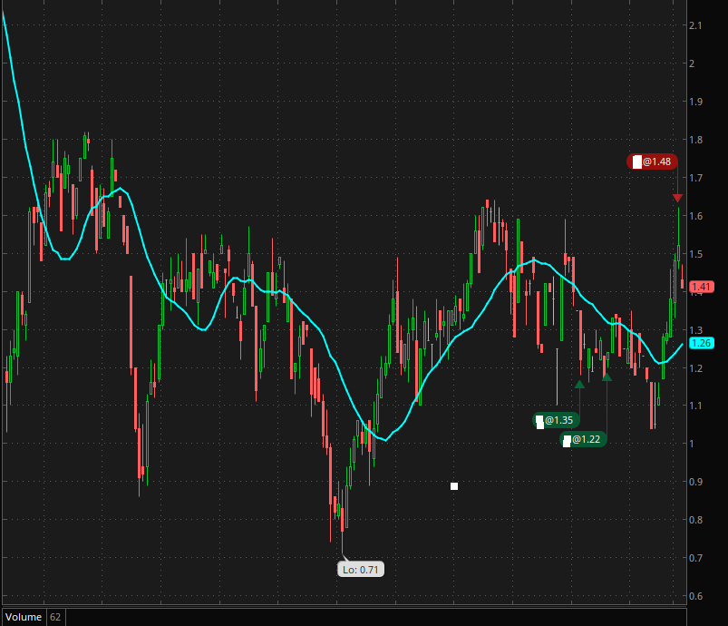
Task: Click the cyan 1.26 moving average tag
Action: tap(701, 343)
